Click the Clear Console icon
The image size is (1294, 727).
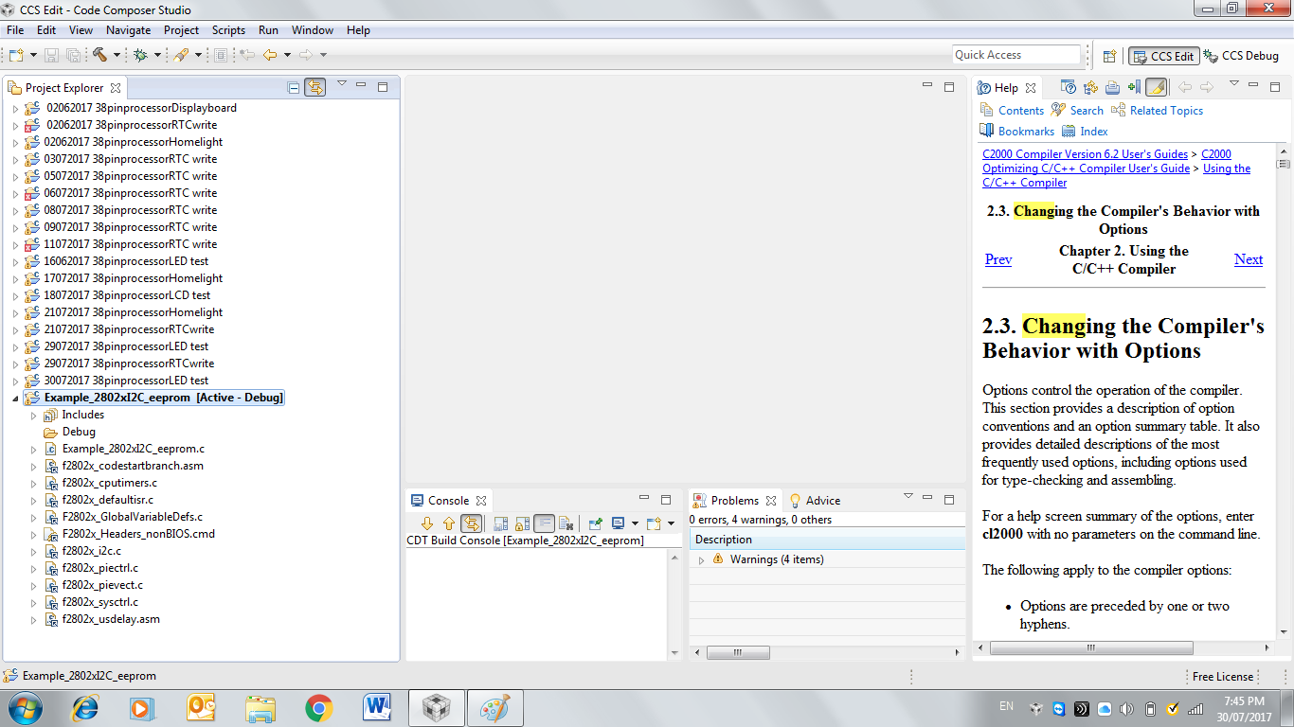(x=566, y=523)
